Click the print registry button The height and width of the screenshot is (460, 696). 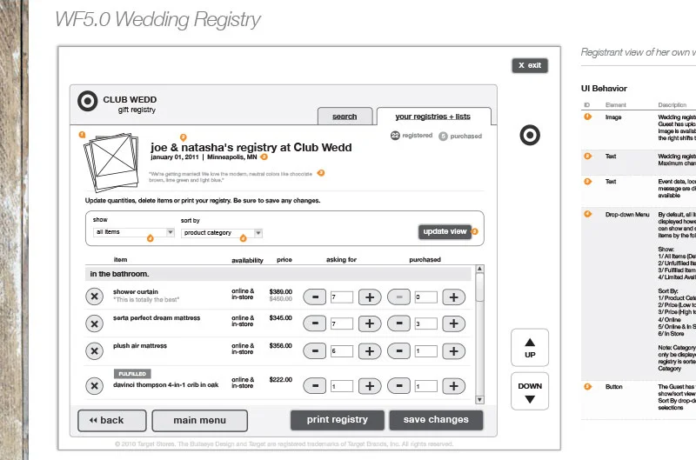coord(338,420)
